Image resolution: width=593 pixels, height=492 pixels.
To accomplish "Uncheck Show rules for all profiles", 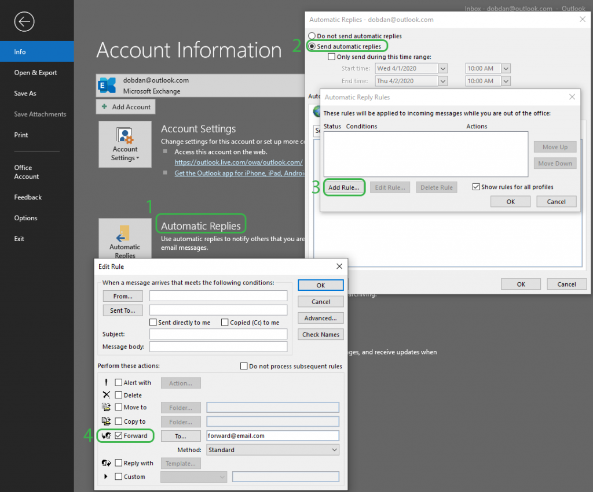I will pos(476,187).
